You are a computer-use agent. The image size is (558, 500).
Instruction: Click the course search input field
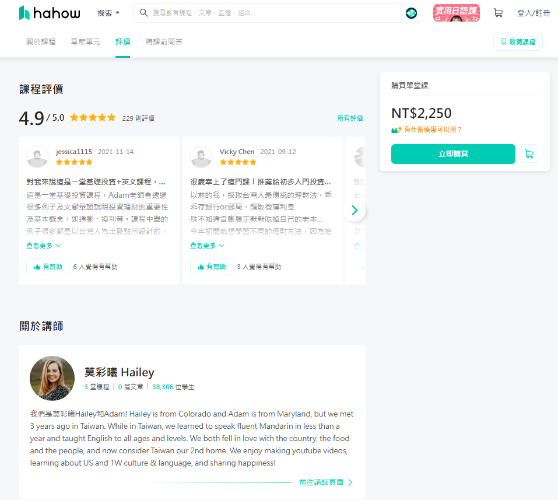(274, 13)
